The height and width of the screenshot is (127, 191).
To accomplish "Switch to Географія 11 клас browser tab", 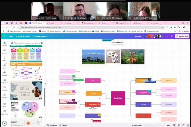I will coord(124,23).
